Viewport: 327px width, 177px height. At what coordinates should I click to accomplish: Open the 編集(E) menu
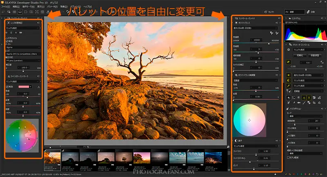[17, 7]
